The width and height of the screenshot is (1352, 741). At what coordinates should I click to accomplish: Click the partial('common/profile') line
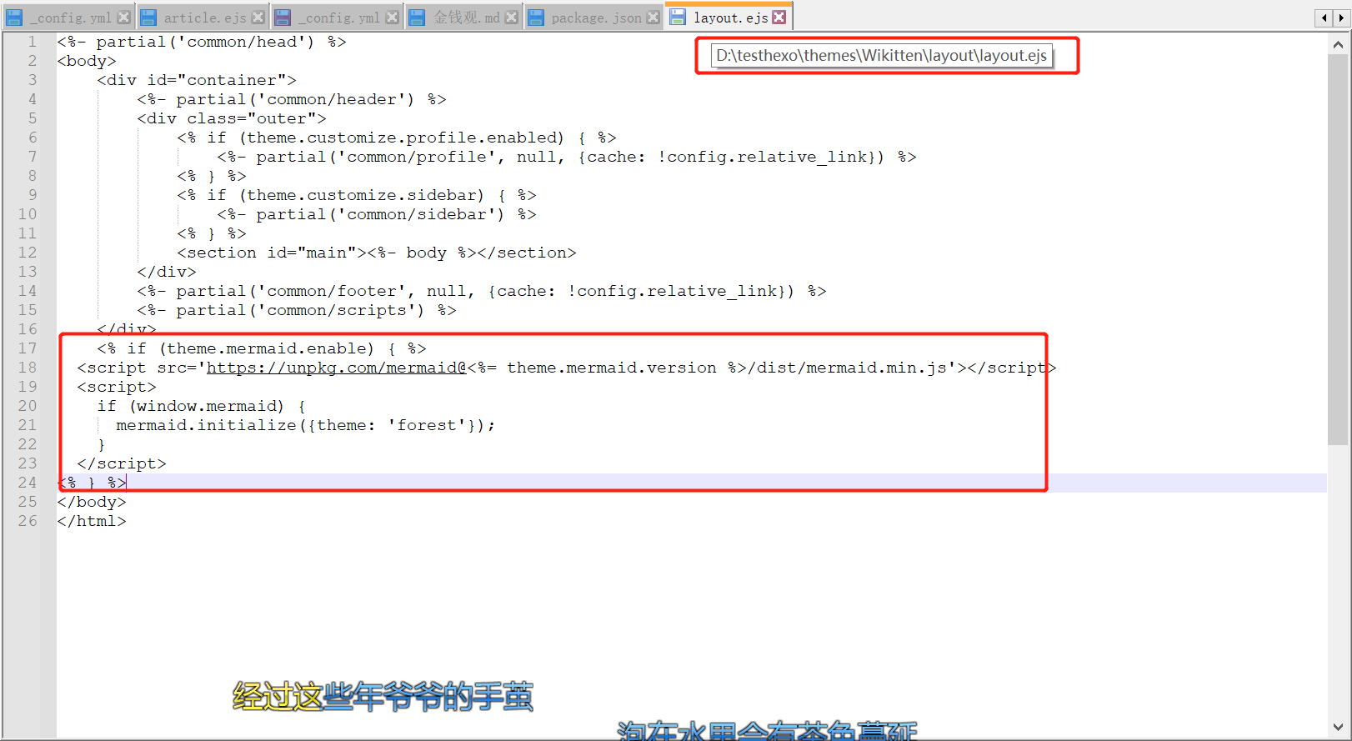tap(567, 157)
